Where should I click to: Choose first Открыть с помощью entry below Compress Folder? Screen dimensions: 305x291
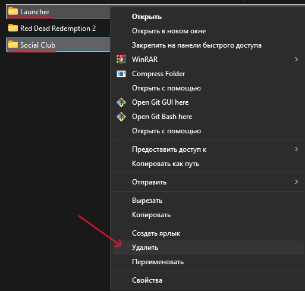208,88
